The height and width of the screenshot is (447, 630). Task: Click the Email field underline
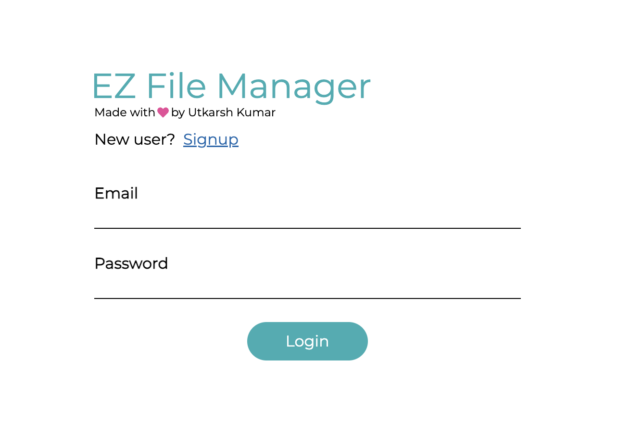(307, 228)
